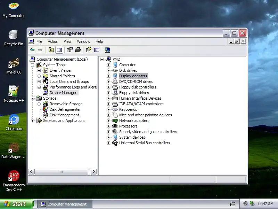Expand the Keyboards category
This screenshot has width=278, height=209.
click(x=108, y=109)
